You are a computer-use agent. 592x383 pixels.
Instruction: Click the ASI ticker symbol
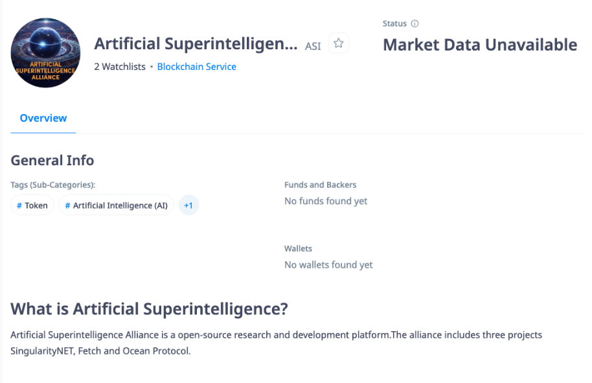point(313,46)
